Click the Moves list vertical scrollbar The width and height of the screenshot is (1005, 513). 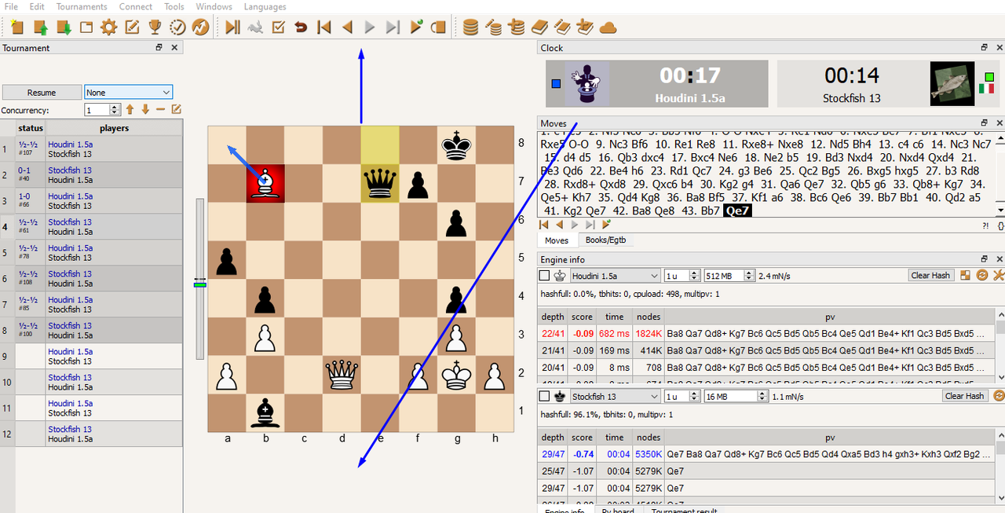(x=1000, y=174)
